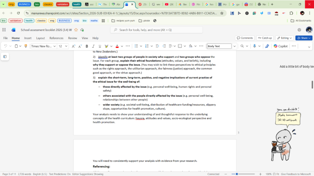Favorite the document with star icon

76,30
